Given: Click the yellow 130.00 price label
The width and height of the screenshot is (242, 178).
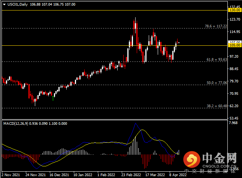Looking at the screenshot, I should pyautogui.click(x=235, y=10).
